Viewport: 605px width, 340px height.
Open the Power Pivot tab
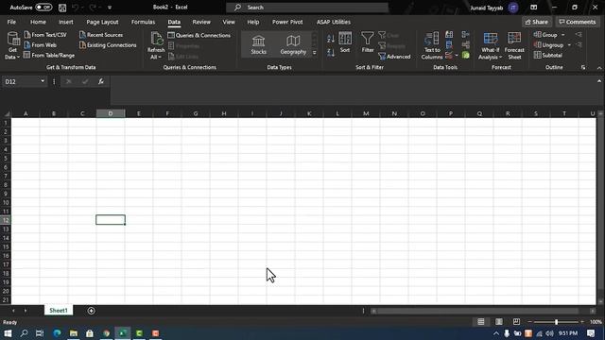click(287, 22)
